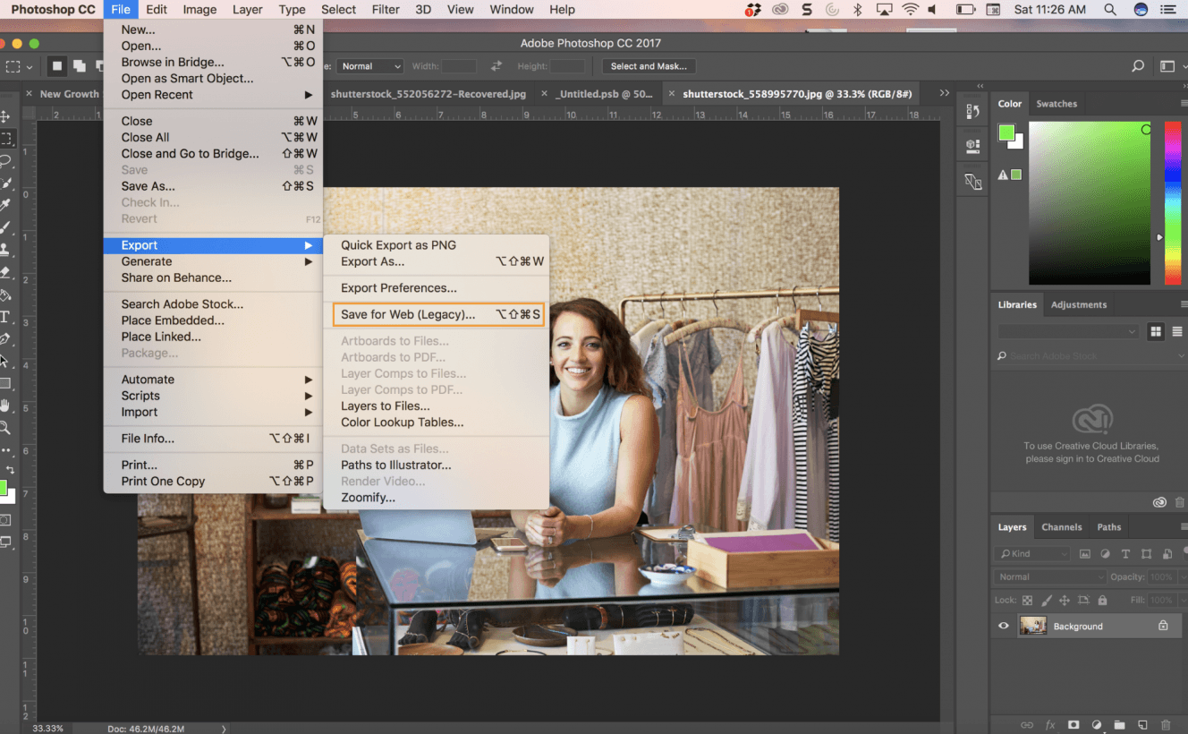Hide the Background layer with eye icon
1188x734 pixels.
click(1004, 627)
